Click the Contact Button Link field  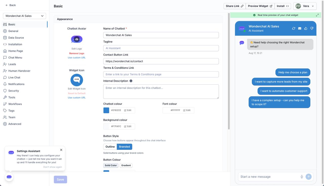pos(161,61)
